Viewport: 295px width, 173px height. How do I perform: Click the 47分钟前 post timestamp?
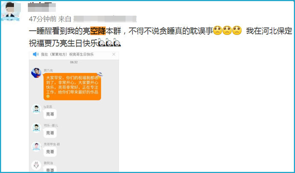tap(42, 19)
